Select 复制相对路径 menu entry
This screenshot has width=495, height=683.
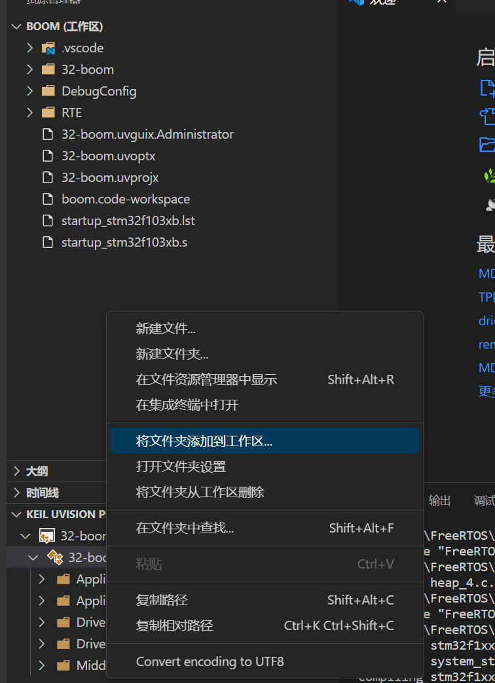pyautogui.click(x=265, y=625)
